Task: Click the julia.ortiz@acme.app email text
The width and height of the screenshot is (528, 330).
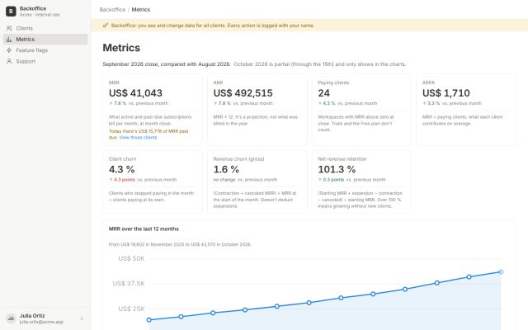Action: pyautogui.click(x=41, y=322)
